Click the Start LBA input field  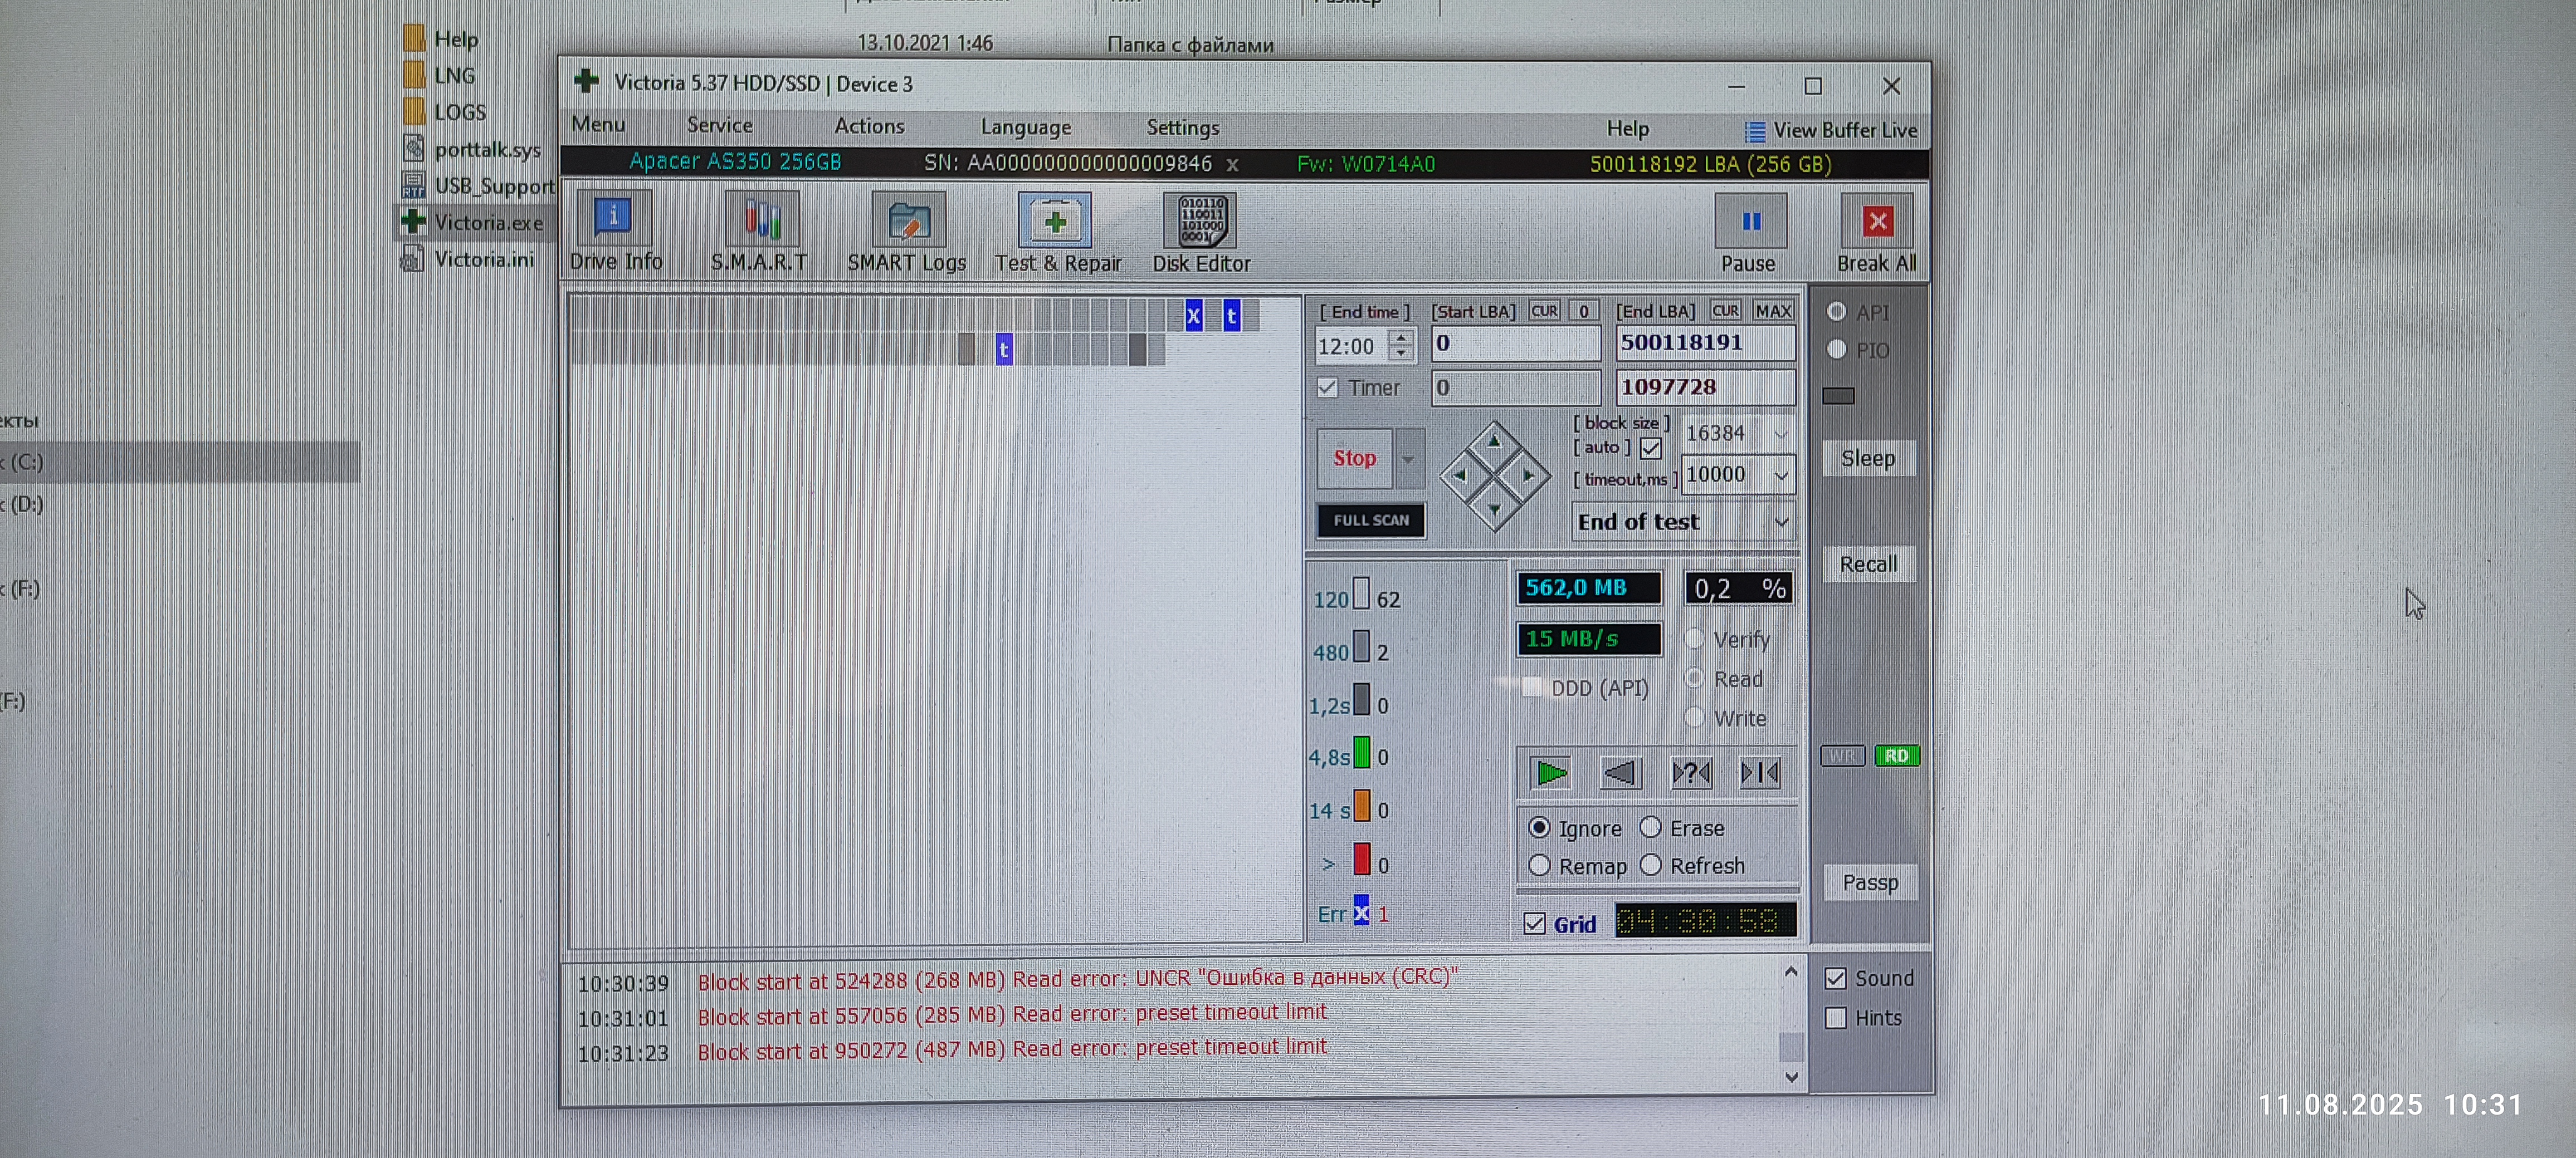click(1515, 344)
